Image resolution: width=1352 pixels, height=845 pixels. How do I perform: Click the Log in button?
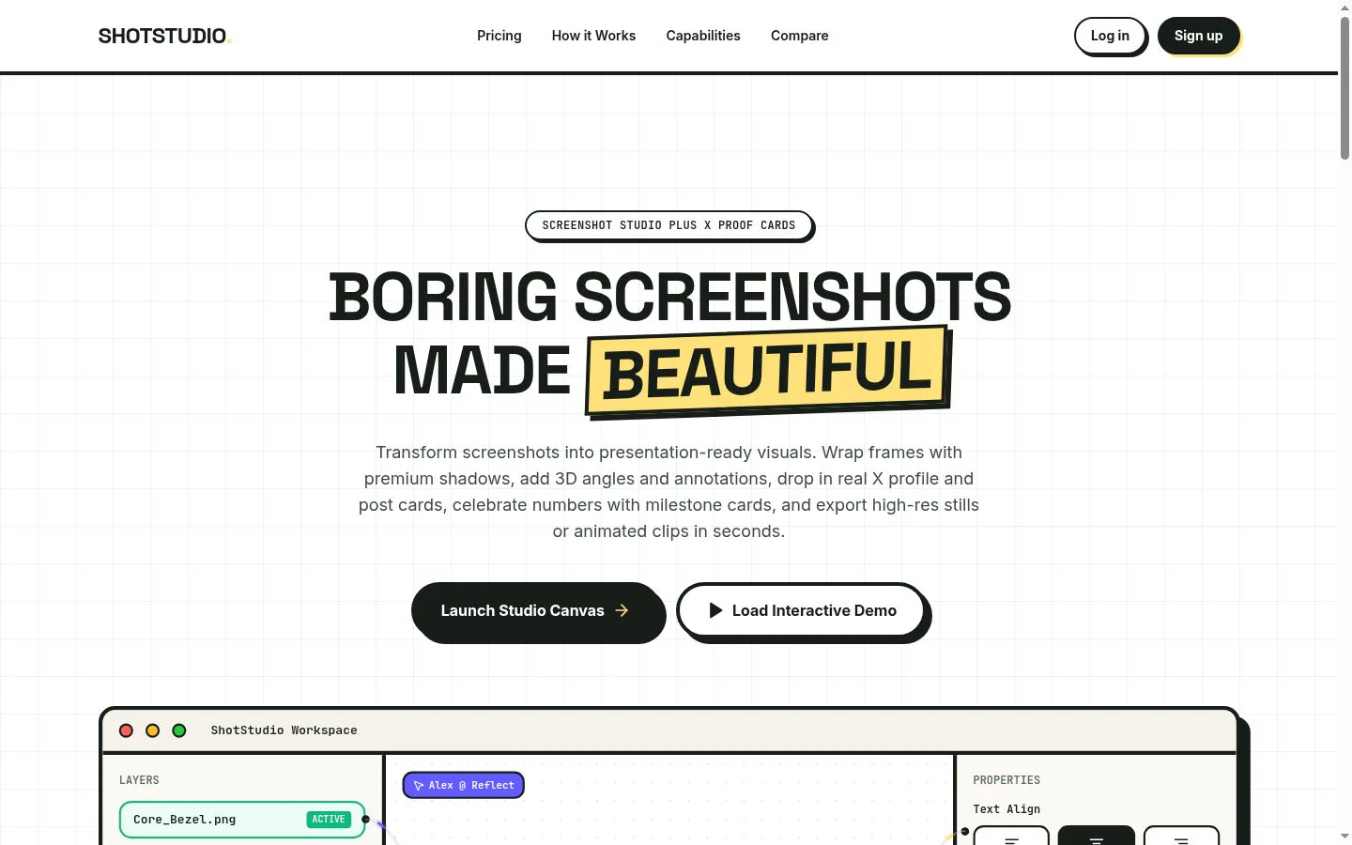coord(1110,36)
